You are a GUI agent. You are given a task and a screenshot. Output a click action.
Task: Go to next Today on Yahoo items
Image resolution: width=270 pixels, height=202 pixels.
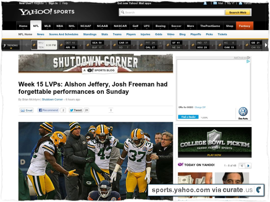coord(248,166)
